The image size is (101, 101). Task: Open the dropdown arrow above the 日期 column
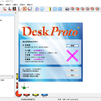(12, 77)
